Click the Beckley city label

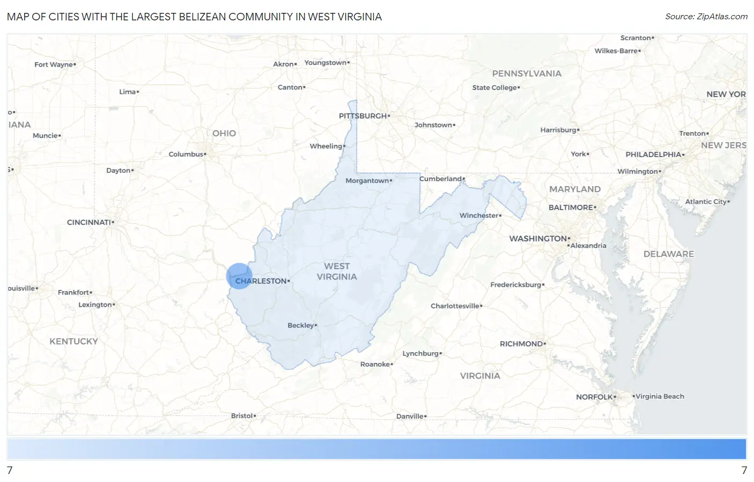click(x=301, y=325)
